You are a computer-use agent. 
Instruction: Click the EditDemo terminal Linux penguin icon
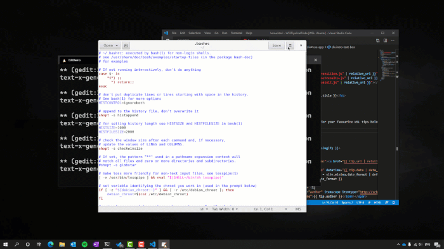pos(64,60)
